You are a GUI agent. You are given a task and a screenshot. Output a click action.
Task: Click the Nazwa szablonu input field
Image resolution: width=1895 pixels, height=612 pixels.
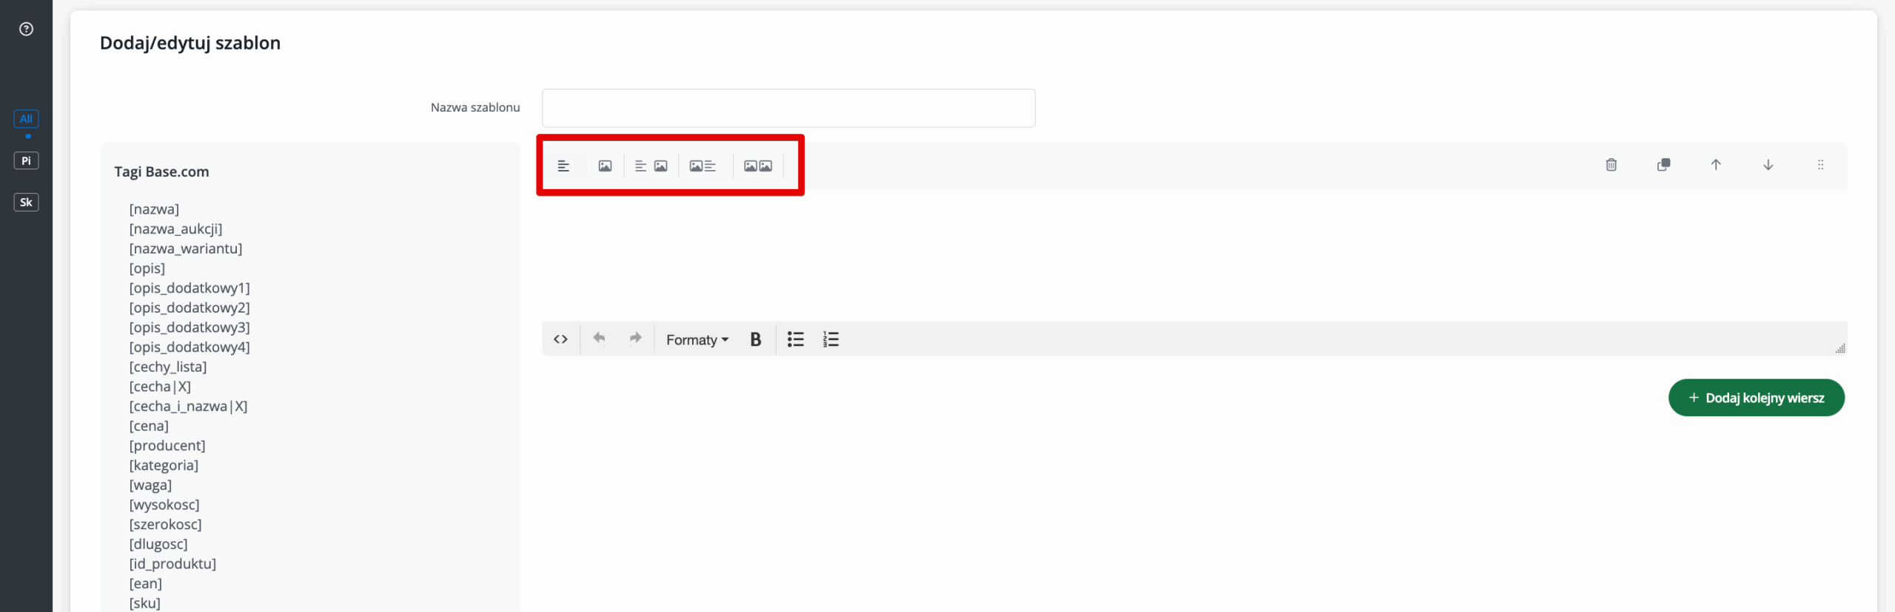[788, 108]
